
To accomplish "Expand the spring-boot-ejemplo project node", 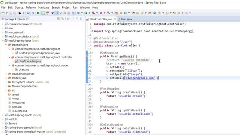I will (3, 127).
